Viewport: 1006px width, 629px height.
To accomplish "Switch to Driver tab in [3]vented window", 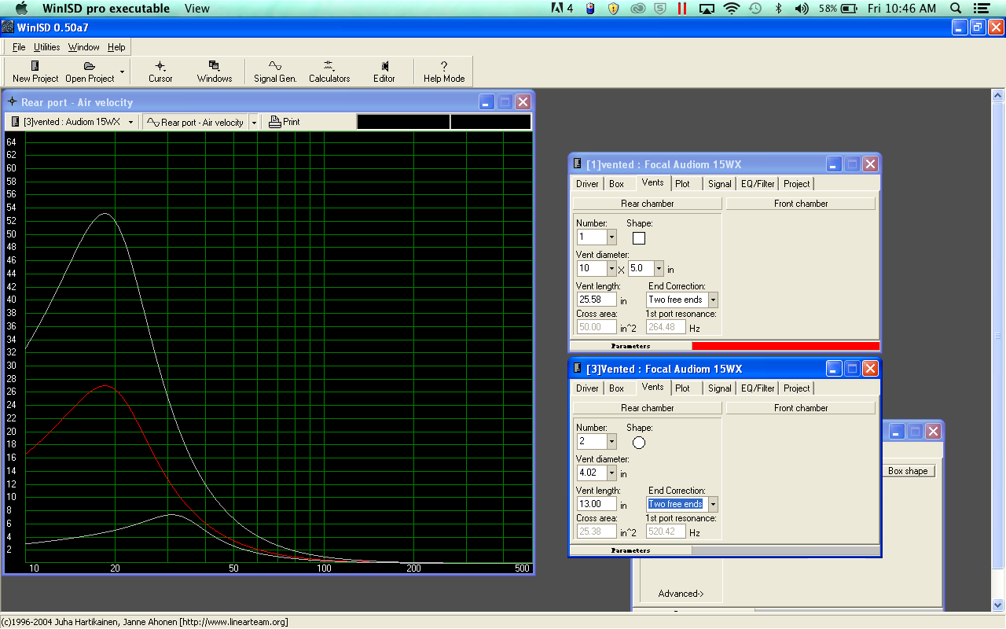I will click(587, 388).
